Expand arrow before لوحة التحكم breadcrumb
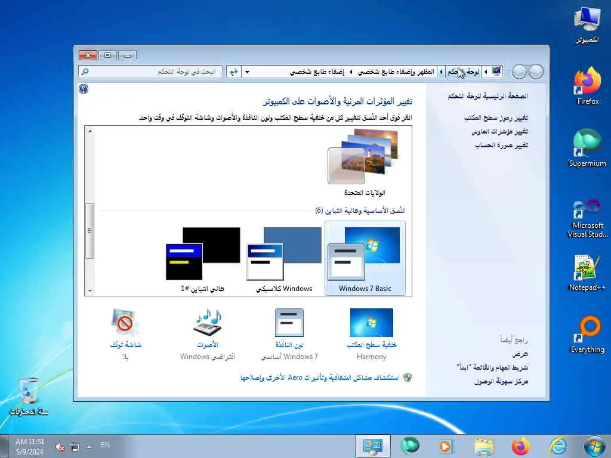 [x=486, y=72]
